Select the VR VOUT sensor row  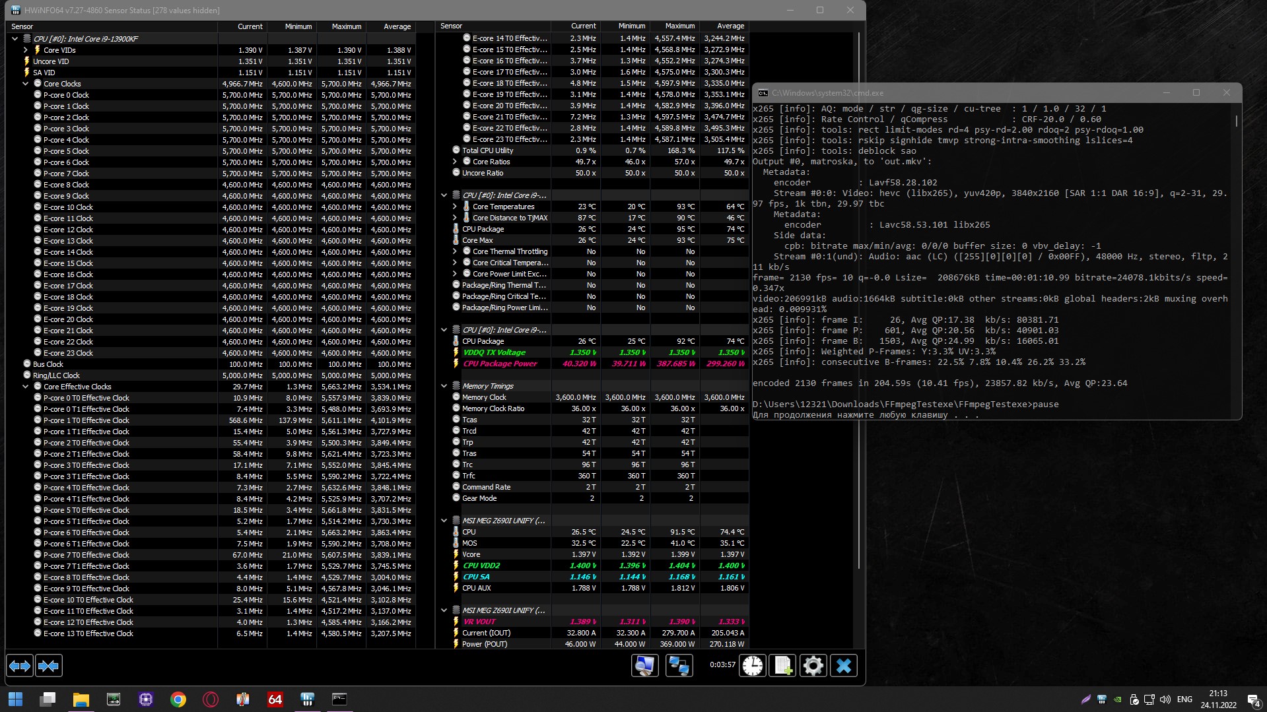599,622
